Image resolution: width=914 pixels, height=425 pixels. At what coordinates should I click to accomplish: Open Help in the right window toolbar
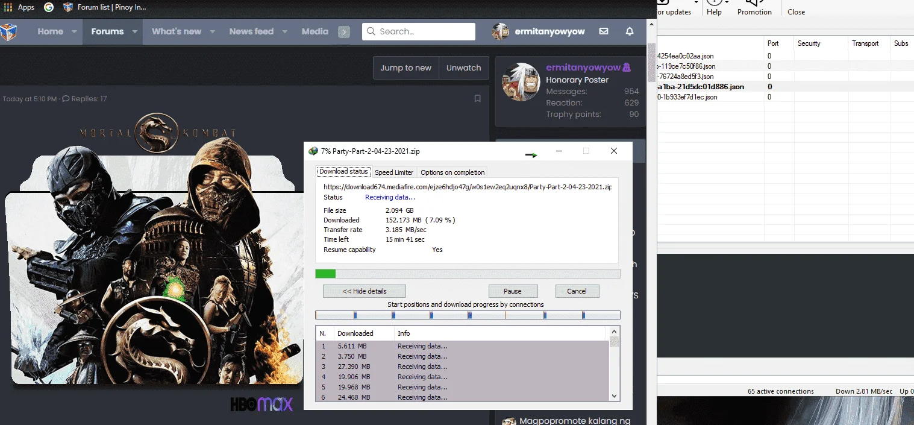714,8
